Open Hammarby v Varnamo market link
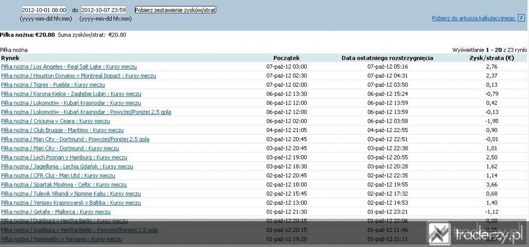The width and height of the screenshot is (529, 247). tap(62, 239)
